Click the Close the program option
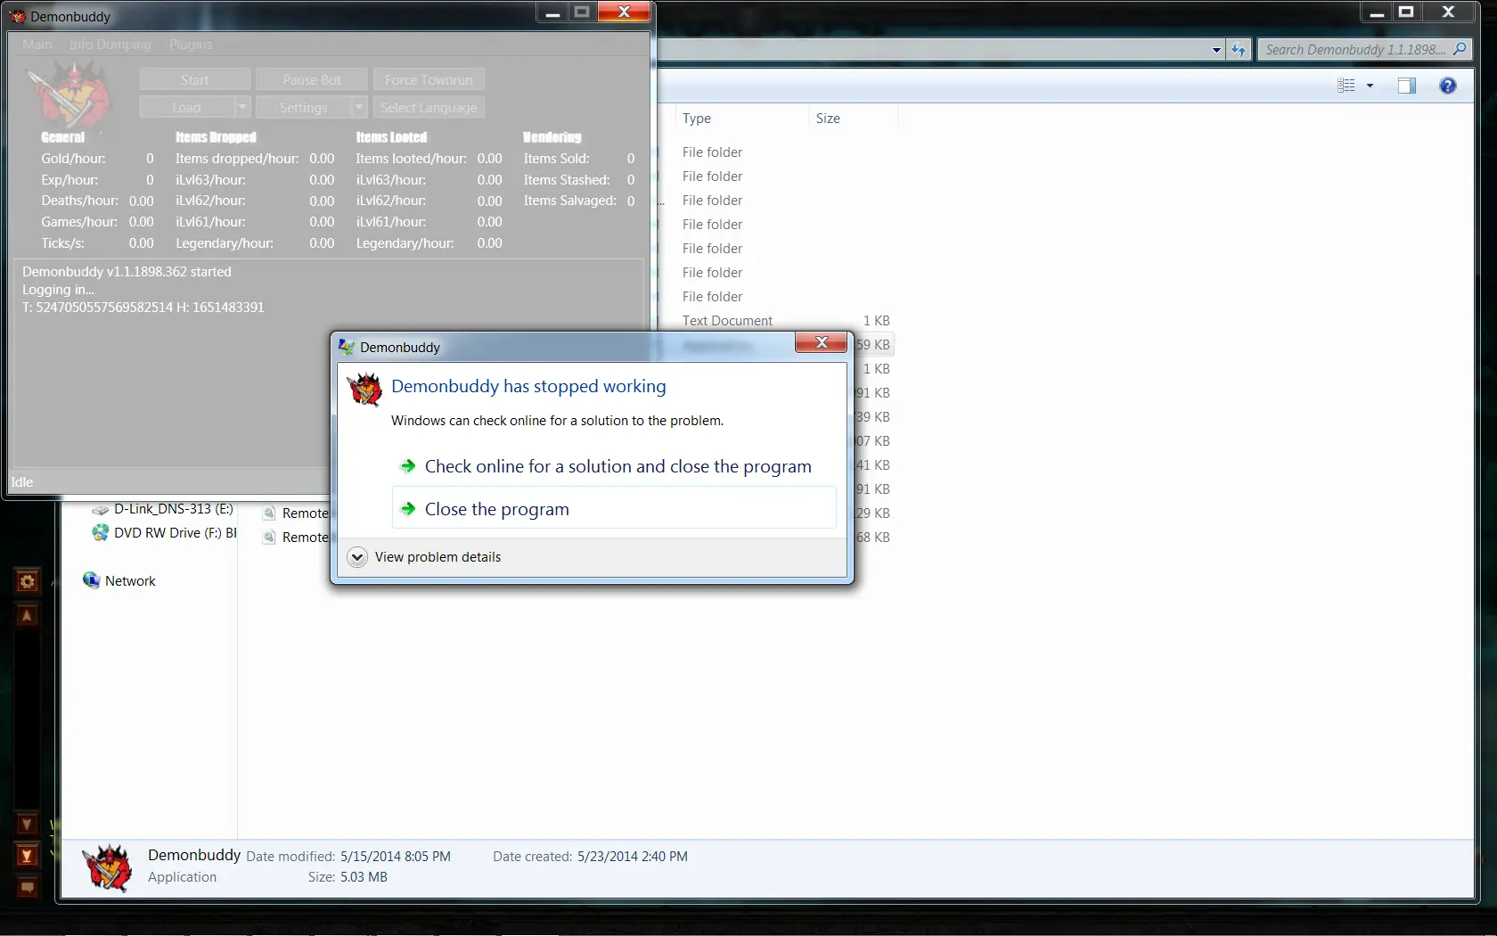 tap(614, 508)
